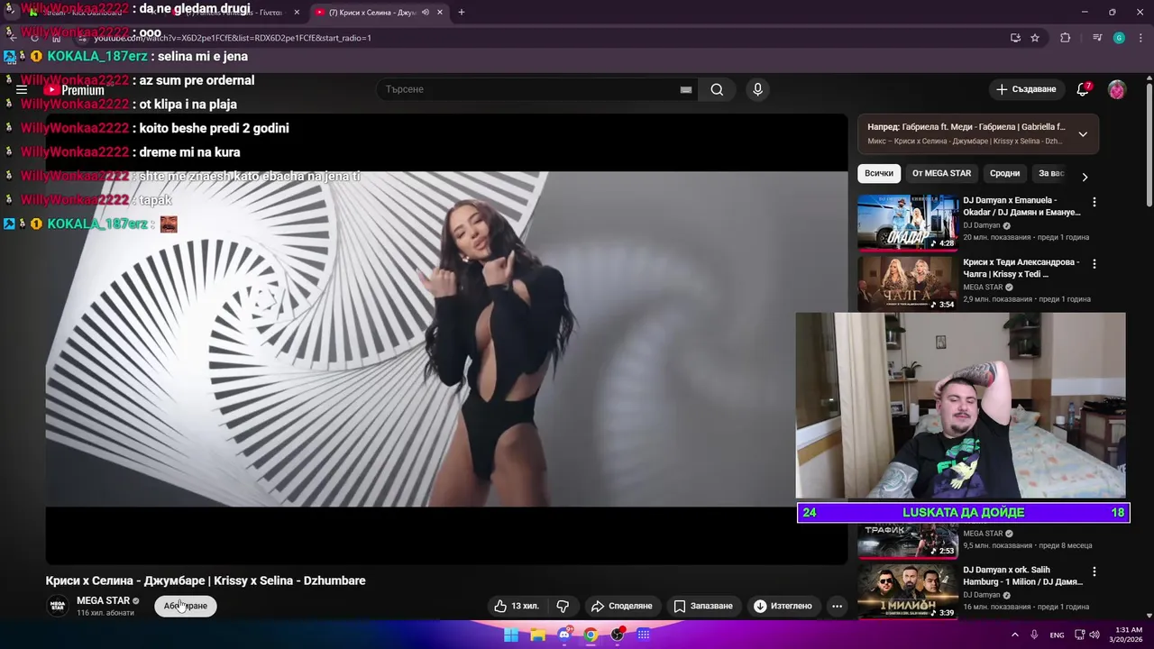Open the YouTube hamburger guide menu
Image resolution: width=1154 pixels, height=649 pixels.
point(22,89)
